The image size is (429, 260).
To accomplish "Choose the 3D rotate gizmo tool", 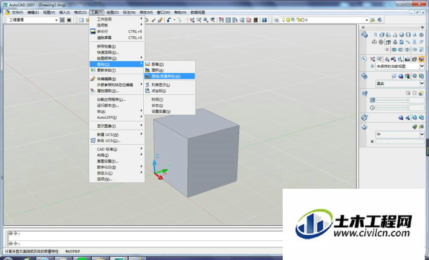I will [x=381, y=42].
